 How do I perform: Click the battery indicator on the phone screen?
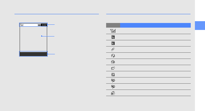(x=39, y=25)
